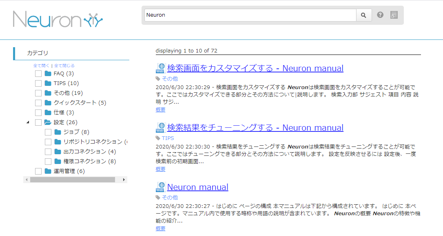The height and width of the screenshot is (236, 443).
Task: Click Web icon of 検索画面をカスタマイズする result
Action: 160,68
